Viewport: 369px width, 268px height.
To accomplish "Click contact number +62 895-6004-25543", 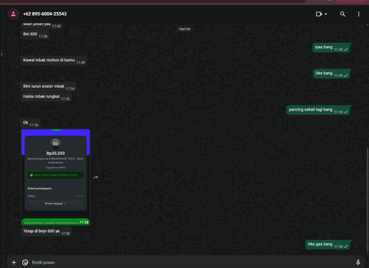I will point(45,14).
